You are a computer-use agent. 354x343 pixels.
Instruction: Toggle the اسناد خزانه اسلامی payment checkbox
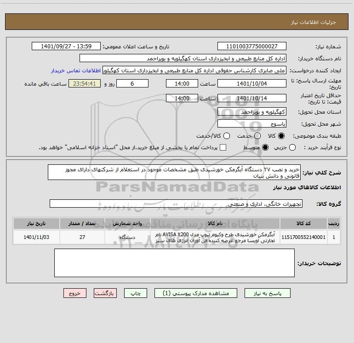223,147
